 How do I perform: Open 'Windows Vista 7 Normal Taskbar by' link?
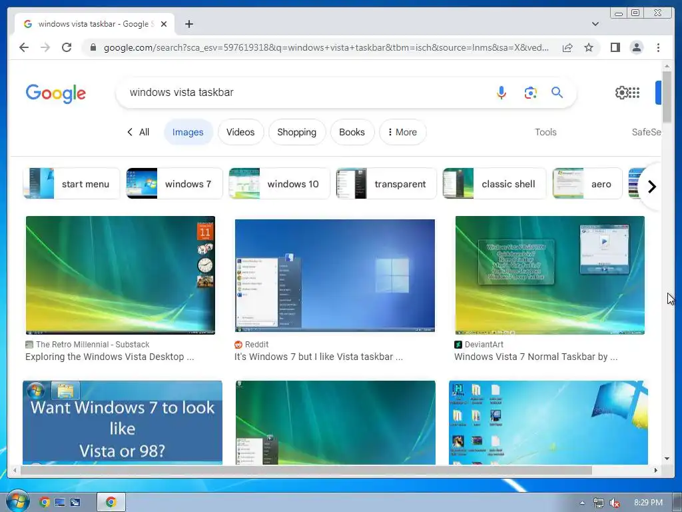tap(536, 357)
